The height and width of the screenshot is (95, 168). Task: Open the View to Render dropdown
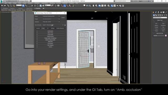click(x=53, y=25)
